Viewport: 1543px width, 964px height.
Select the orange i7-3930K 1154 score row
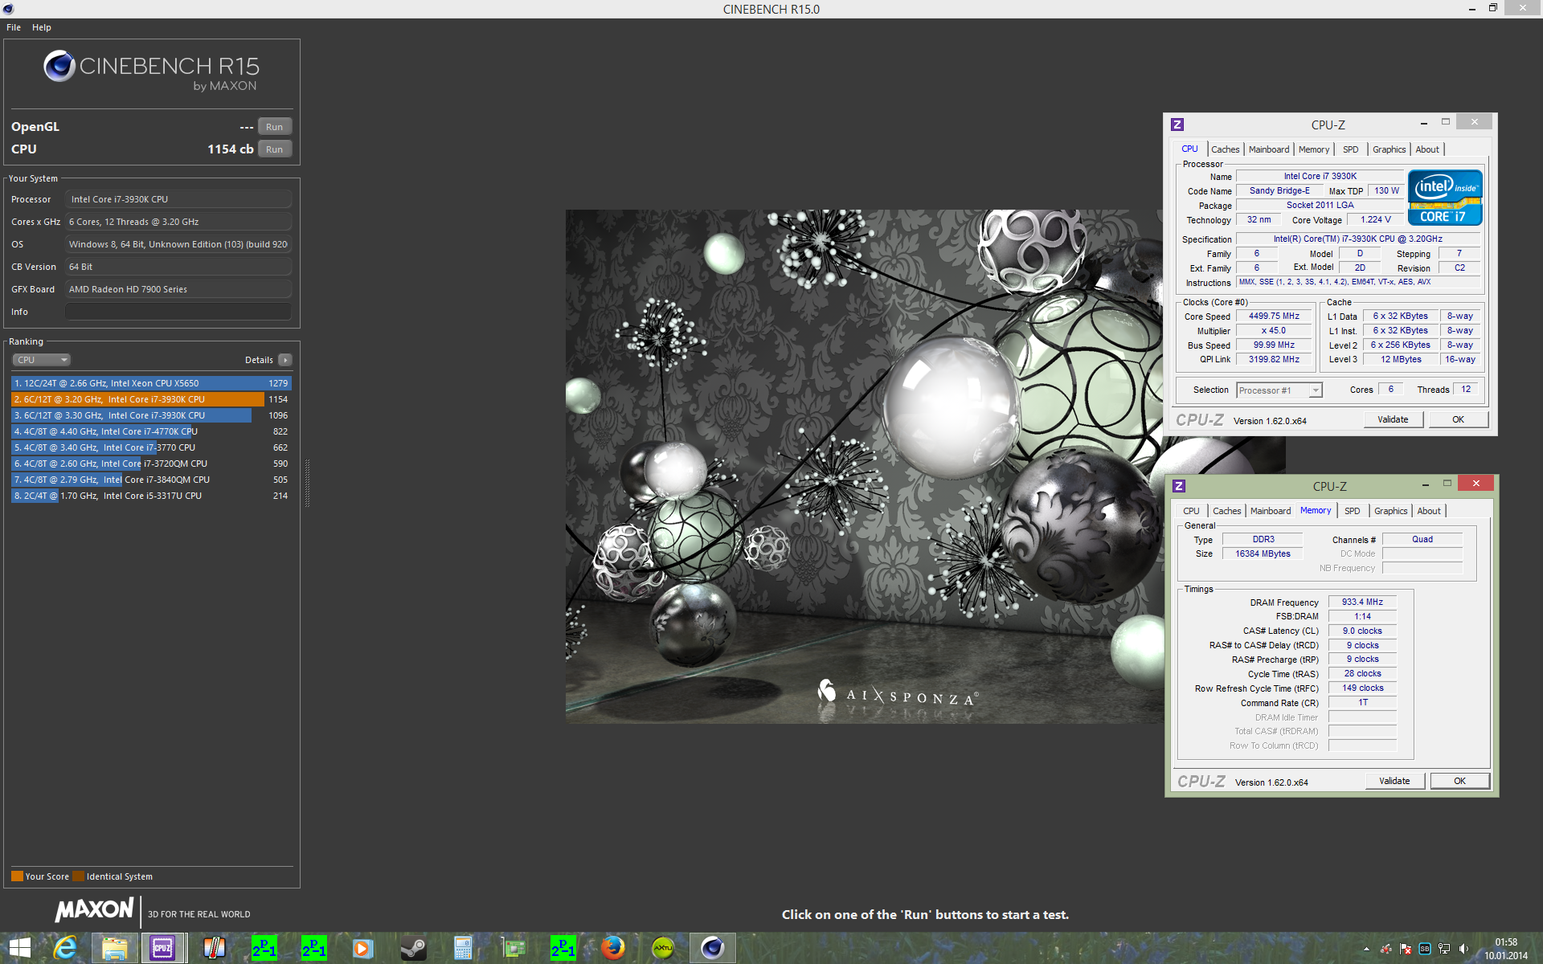tap(151, 399)
